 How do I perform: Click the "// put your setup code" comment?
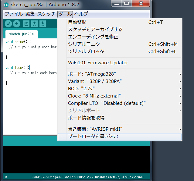(33, 47)
